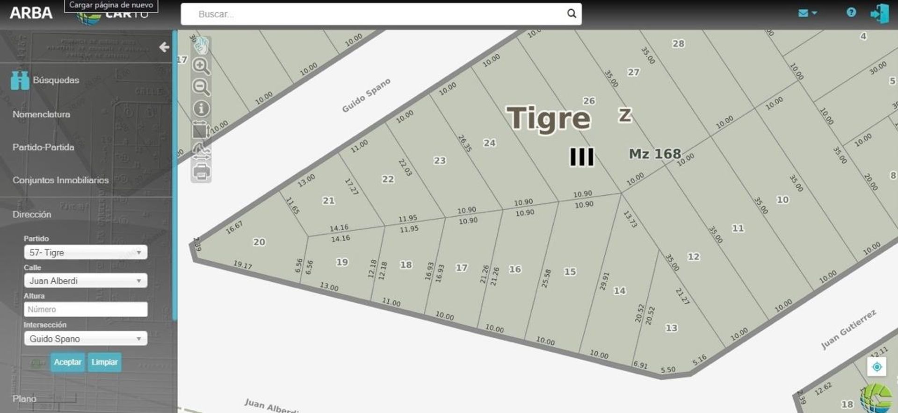The width and height of the screenshot is (898, 413).
Task: Activate the pan hand tool
Action: 201,46
